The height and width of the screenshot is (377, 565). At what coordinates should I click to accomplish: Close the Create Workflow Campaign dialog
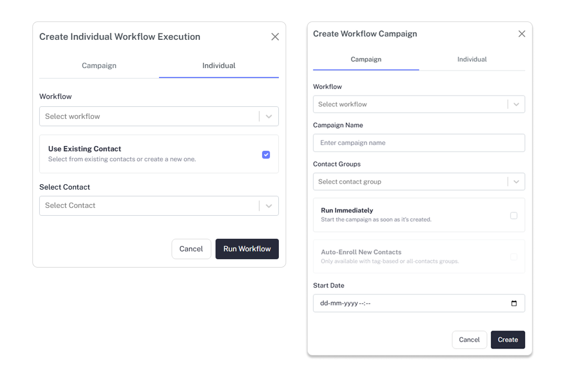tap(522, 33)
